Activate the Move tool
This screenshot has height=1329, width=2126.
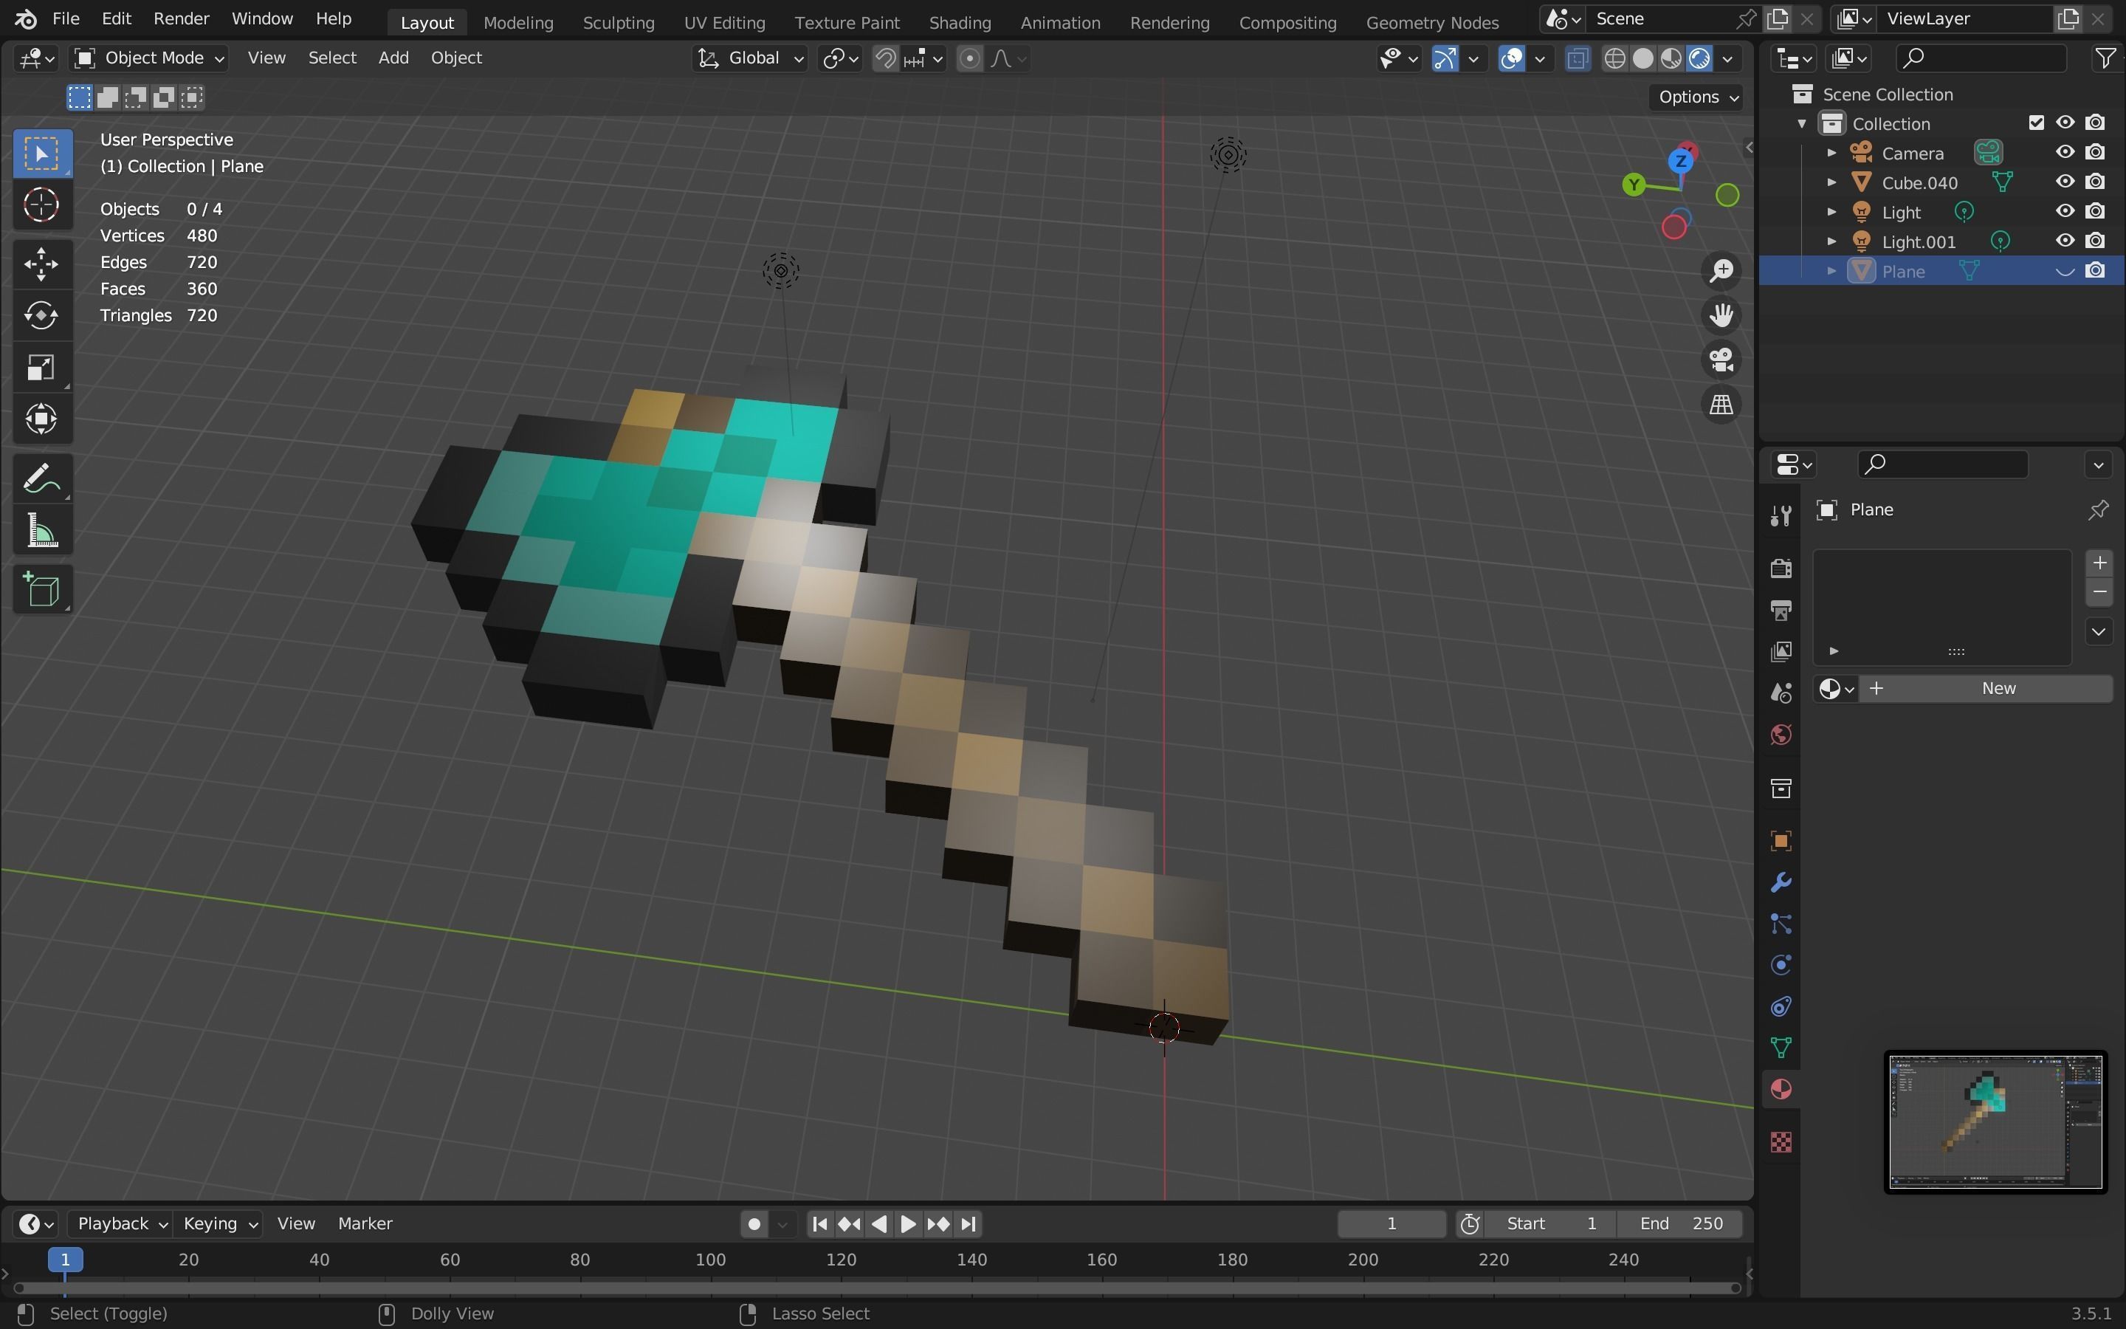pyautogui.click(x=41, y=264)
